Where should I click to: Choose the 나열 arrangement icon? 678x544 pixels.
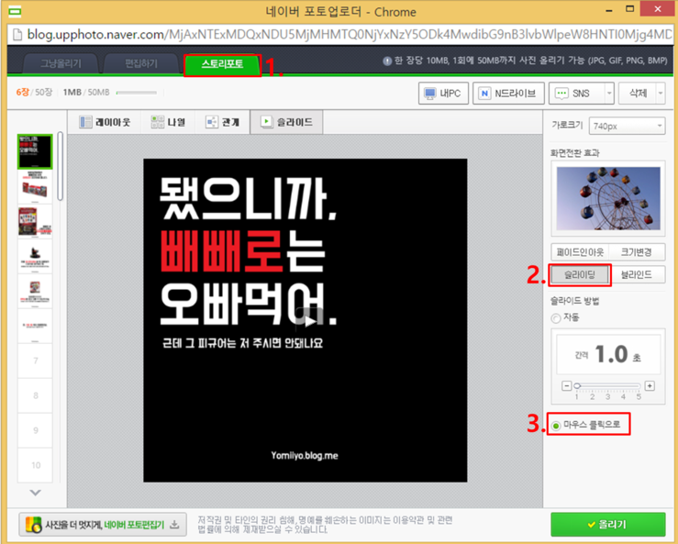[158, 122]
